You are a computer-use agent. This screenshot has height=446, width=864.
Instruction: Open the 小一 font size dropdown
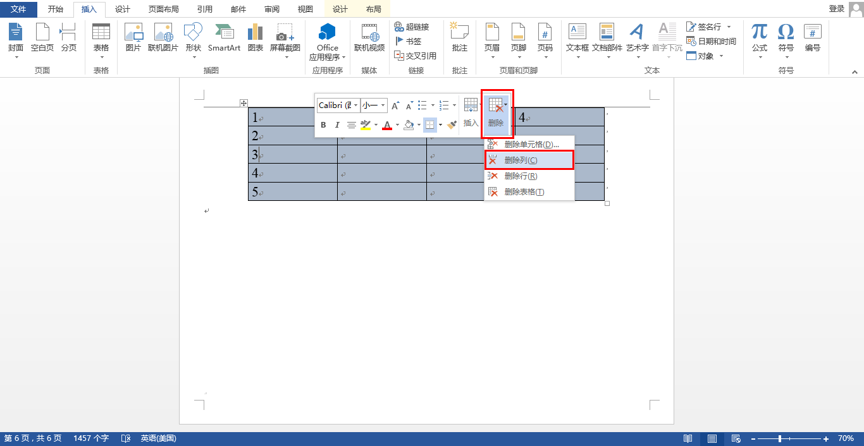[383, 105]
